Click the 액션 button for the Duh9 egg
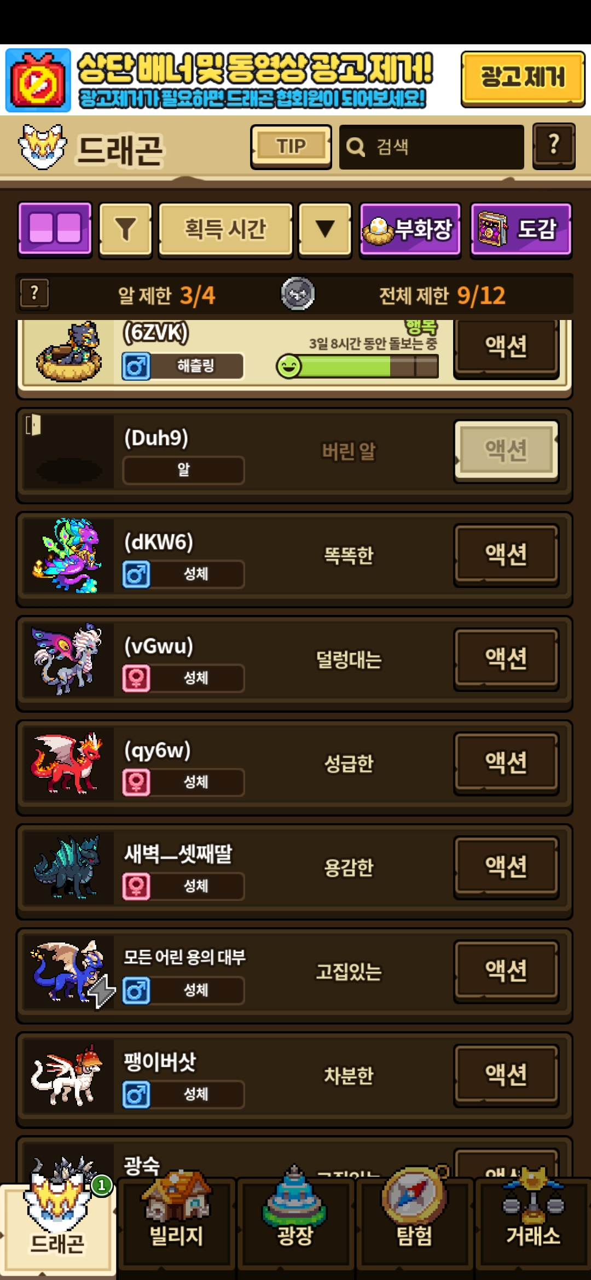The image size is (591, 1280). click(506, 451)
